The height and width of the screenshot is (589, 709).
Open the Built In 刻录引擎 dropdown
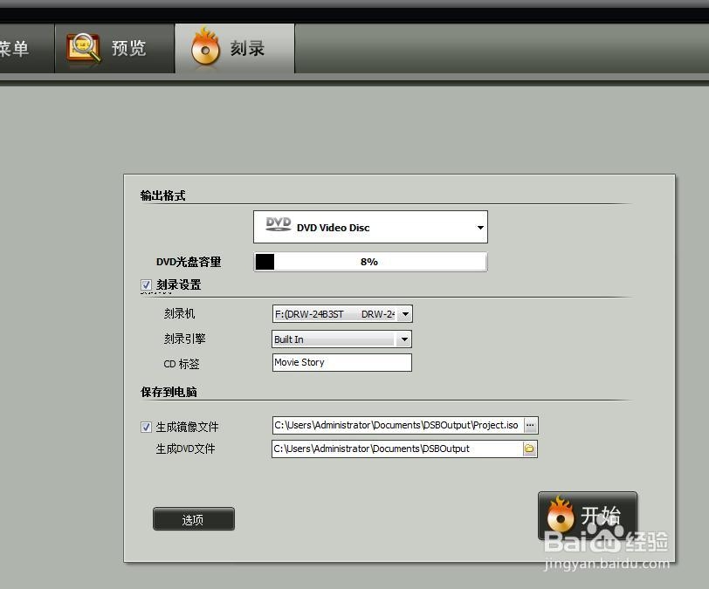pyautogui.click(x=404, y=339)
